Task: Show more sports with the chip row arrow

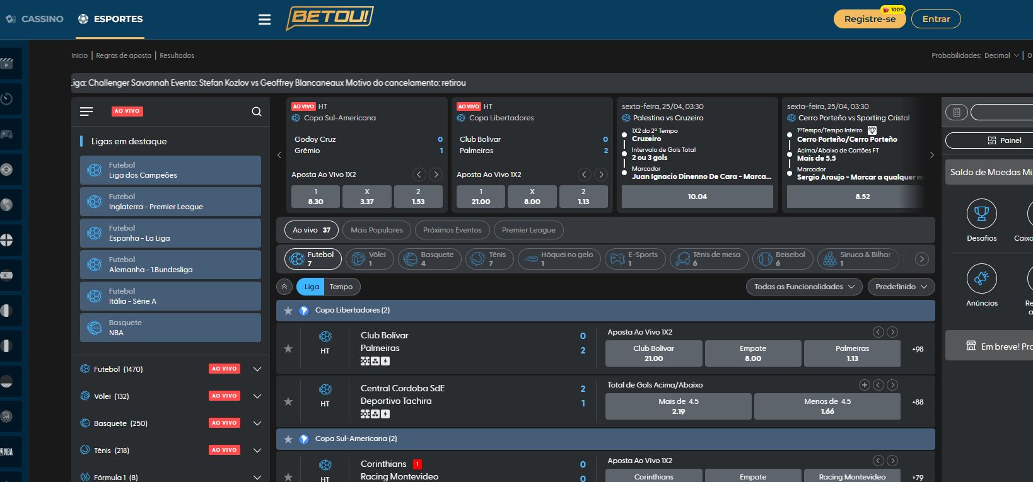Action: pyautogui.click(x=921, y=259)
